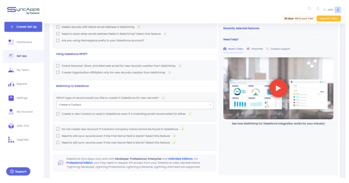349x183 pixels.
Task: Click the chat bubble icon near editions note
Action: tap(60, 163)
